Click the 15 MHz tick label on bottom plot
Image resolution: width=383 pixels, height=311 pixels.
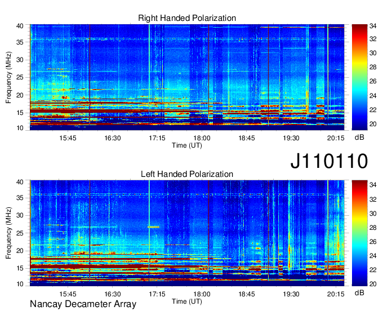pos(20,269)
